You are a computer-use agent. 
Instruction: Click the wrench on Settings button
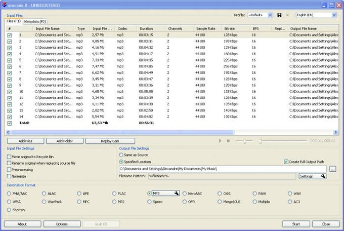323,176
